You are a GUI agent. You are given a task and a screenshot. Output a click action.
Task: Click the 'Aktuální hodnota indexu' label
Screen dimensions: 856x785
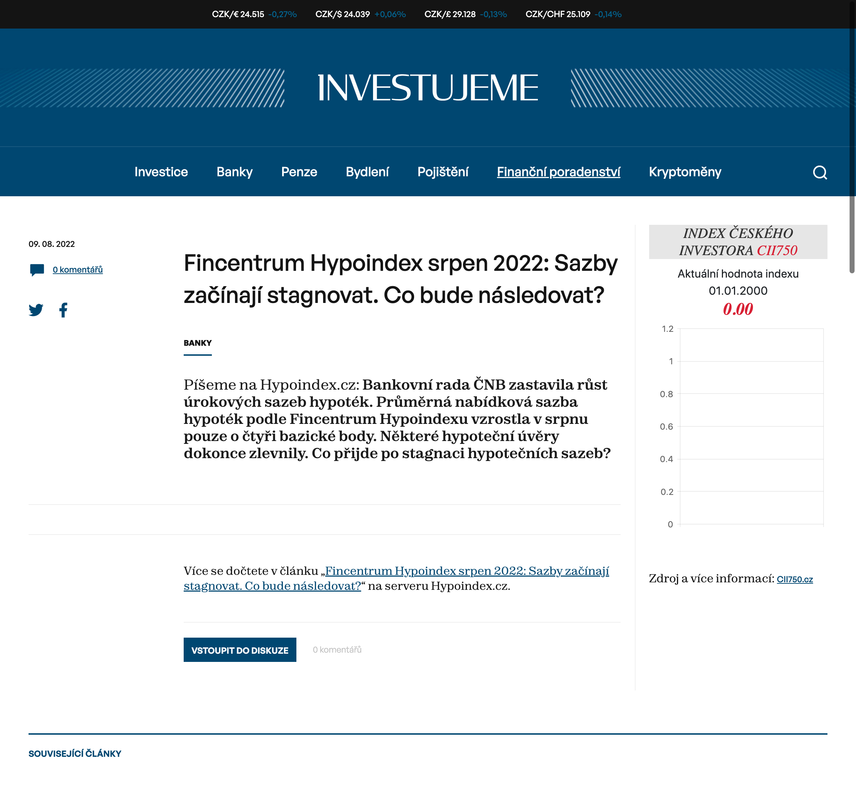(738, 274)
